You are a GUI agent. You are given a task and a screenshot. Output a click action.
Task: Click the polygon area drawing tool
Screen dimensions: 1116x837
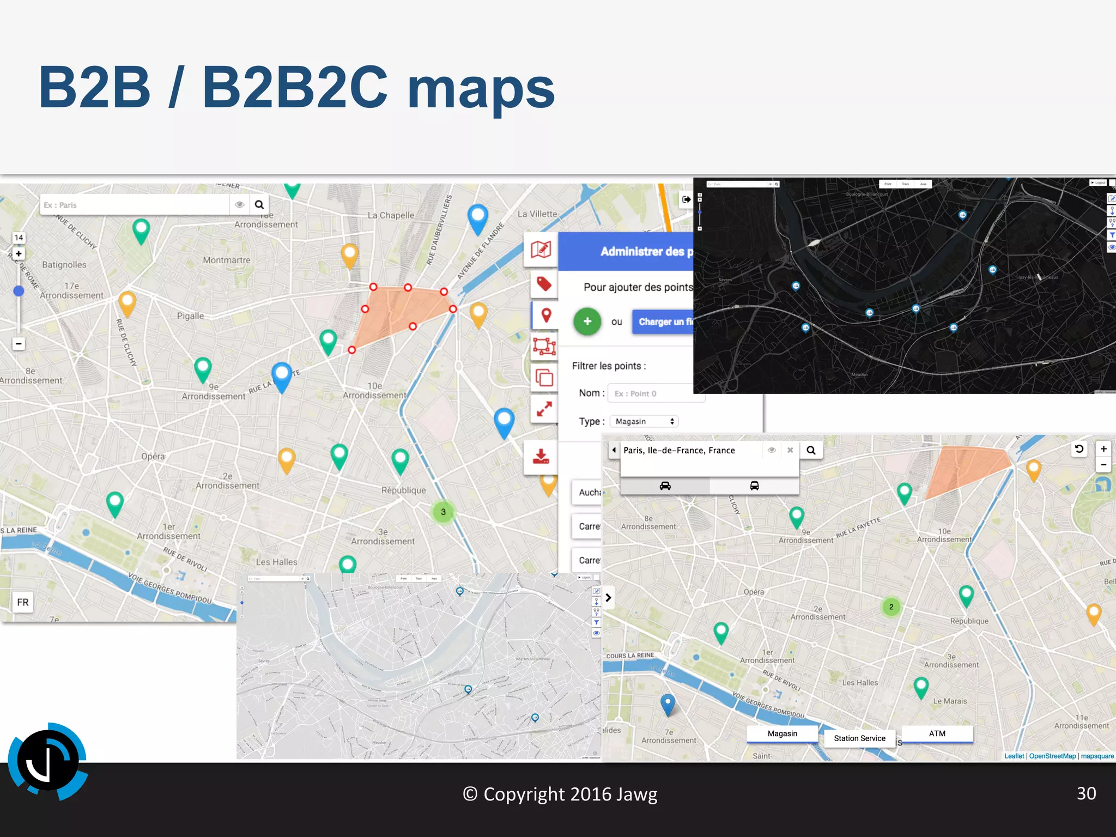pyautogui.click(x=544, y=346)
